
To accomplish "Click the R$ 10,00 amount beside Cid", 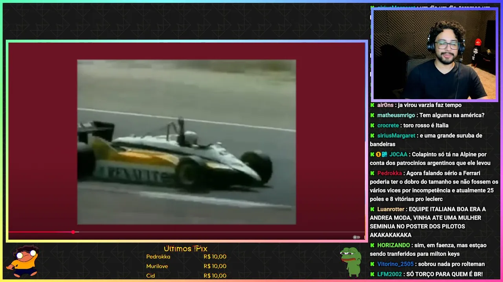I will pos(215,275).
